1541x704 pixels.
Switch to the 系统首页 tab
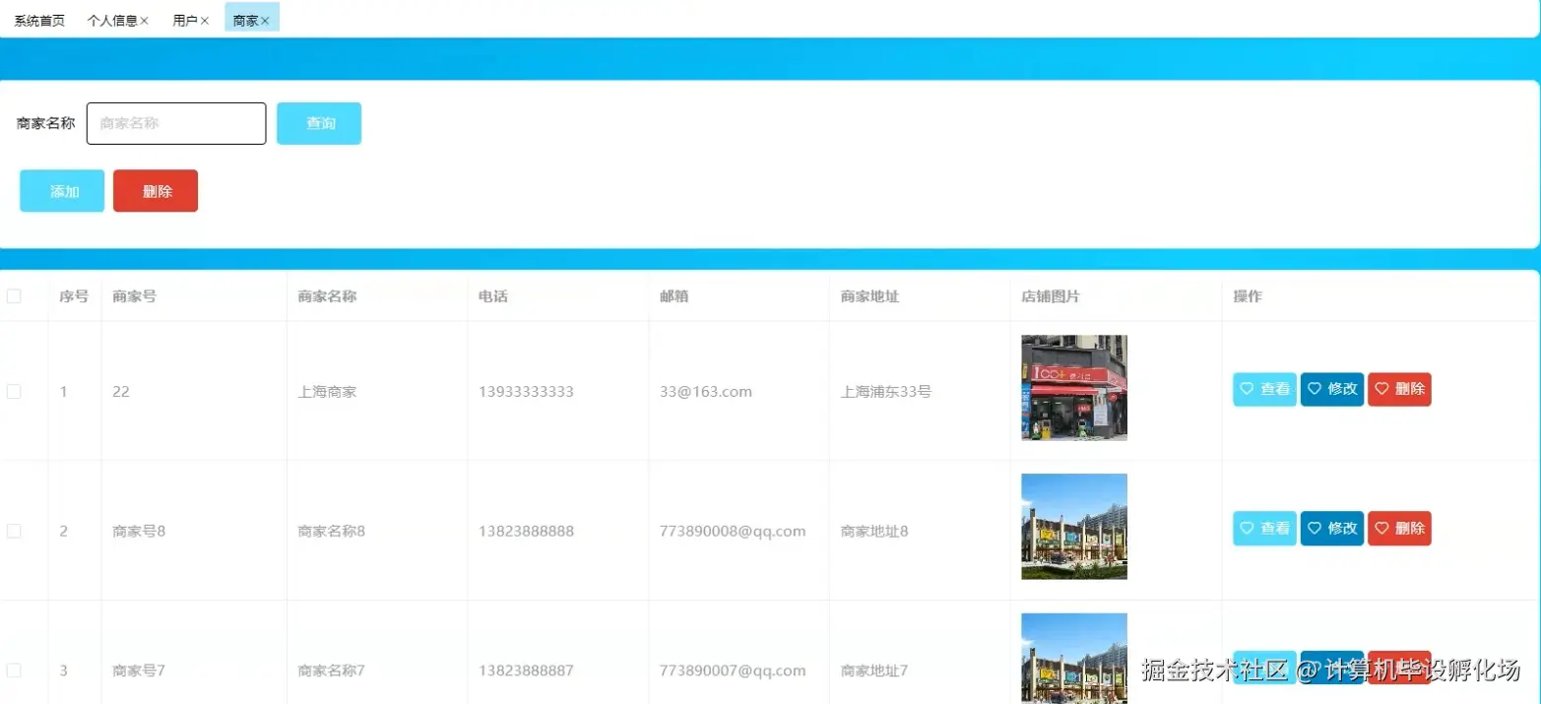(x=37, y=20)
